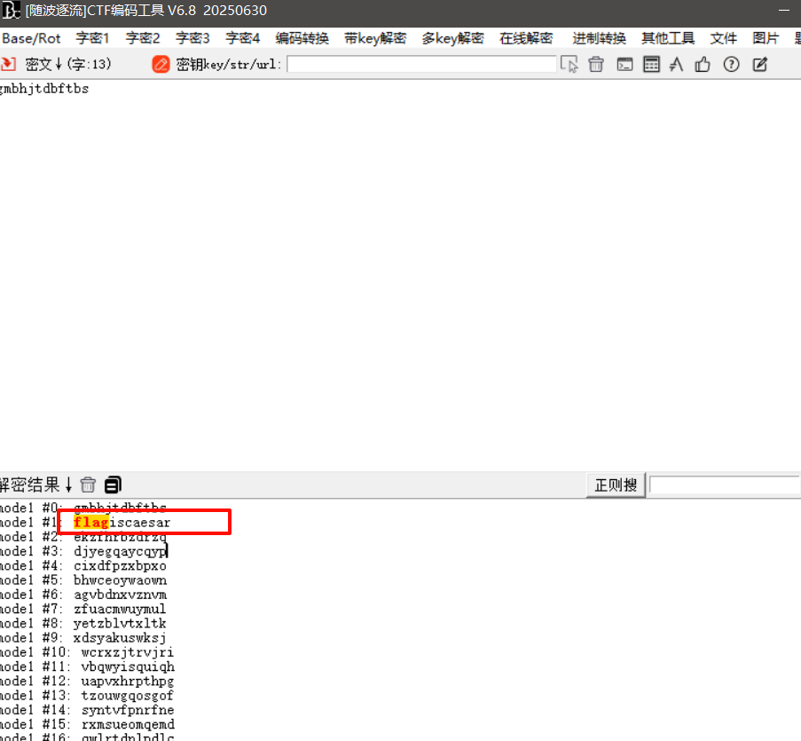The image size is (801, 741).
Task: Expand the 解密结果 down arrow
Action: click(x=68, y=485)
